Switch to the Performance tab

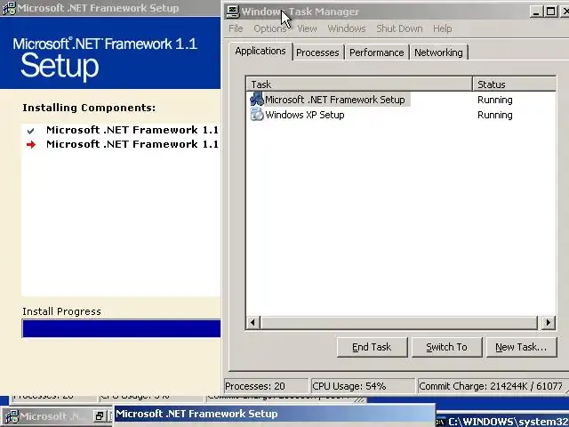point(376,52)
